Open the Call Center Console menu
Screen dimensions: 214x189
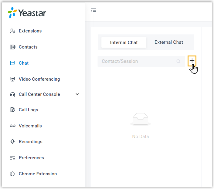click(x=39, y=94)
